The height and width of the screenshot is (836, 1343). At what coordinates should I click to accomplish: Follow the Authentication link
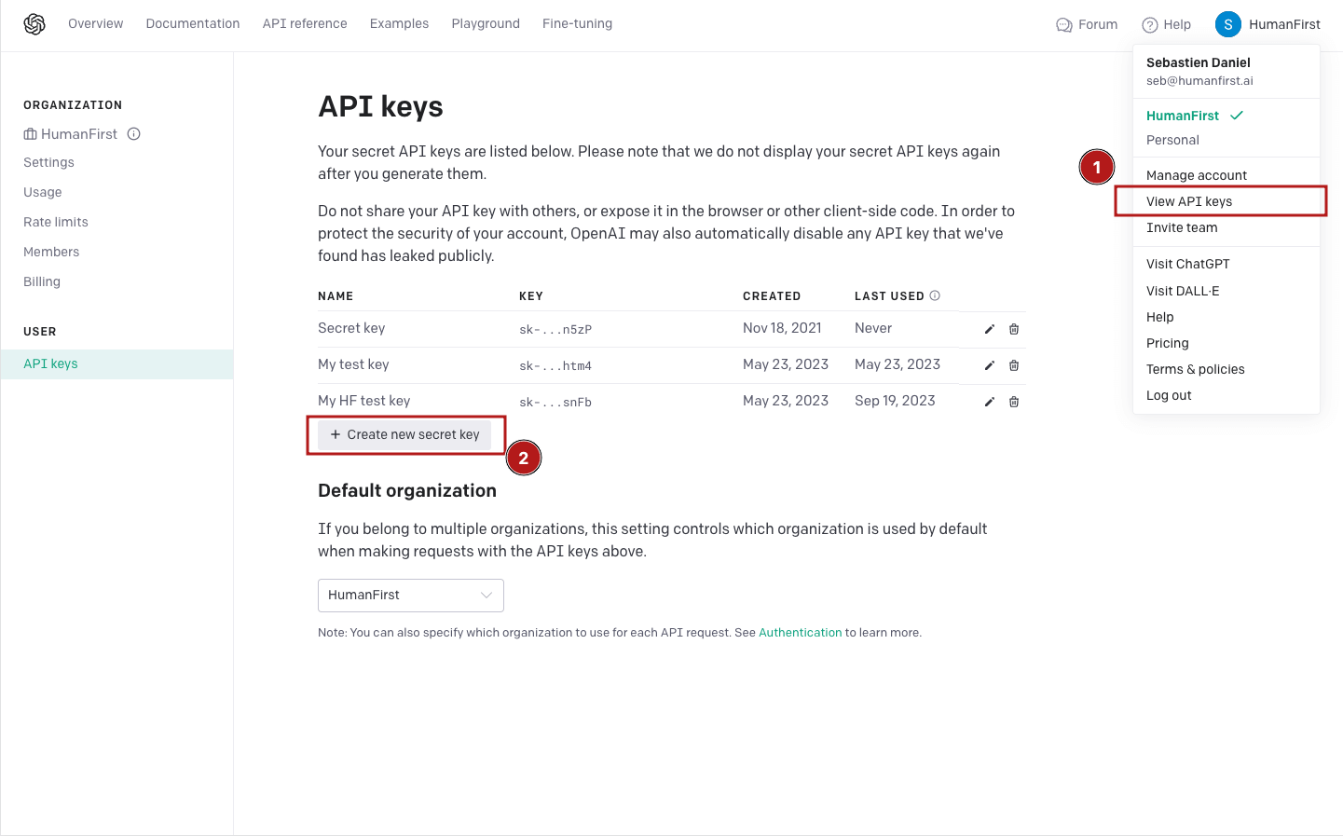click(800, 632)
